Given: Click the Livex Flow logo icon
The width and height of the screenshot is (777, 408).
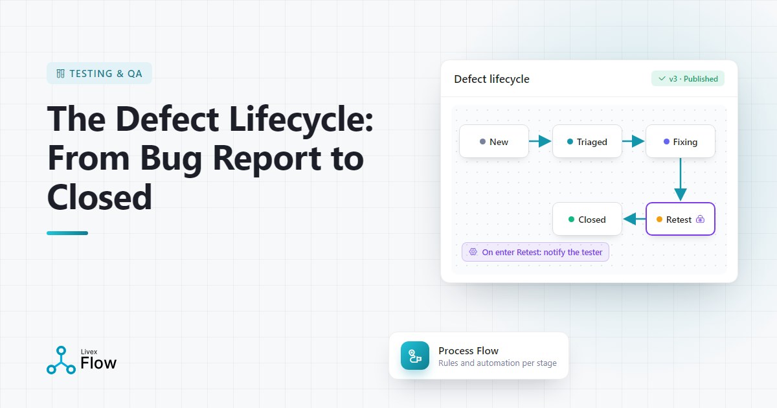Looking at the screenshot, I should tap(62, 360).
